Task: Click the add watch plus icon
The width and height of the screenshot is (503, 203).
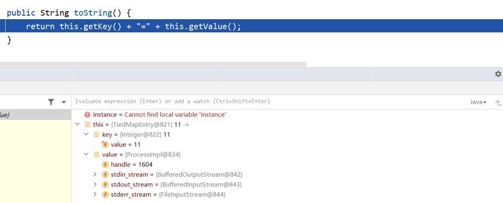Action: tap(498, 102)
